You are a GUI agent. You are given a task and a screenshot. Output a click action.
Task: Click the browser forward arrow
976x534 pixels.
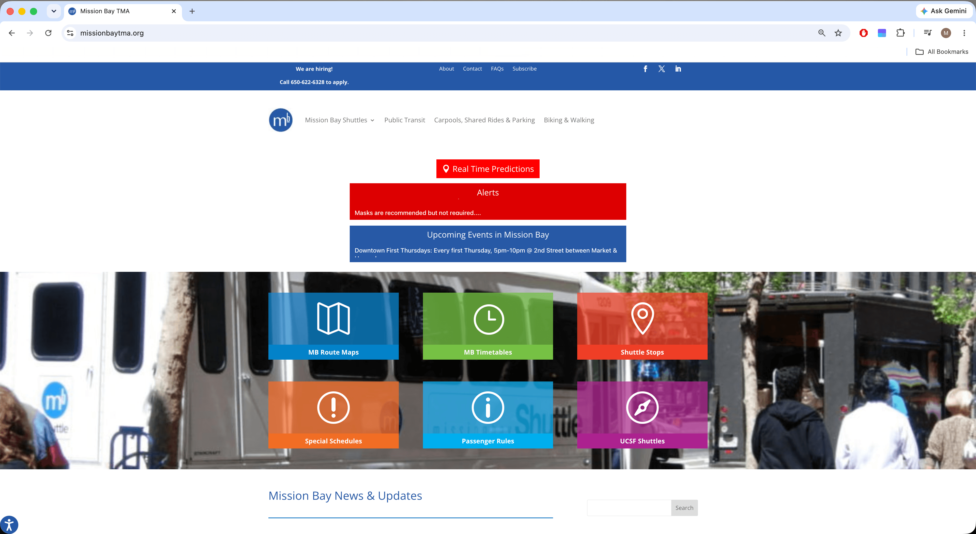pos(30,33)
